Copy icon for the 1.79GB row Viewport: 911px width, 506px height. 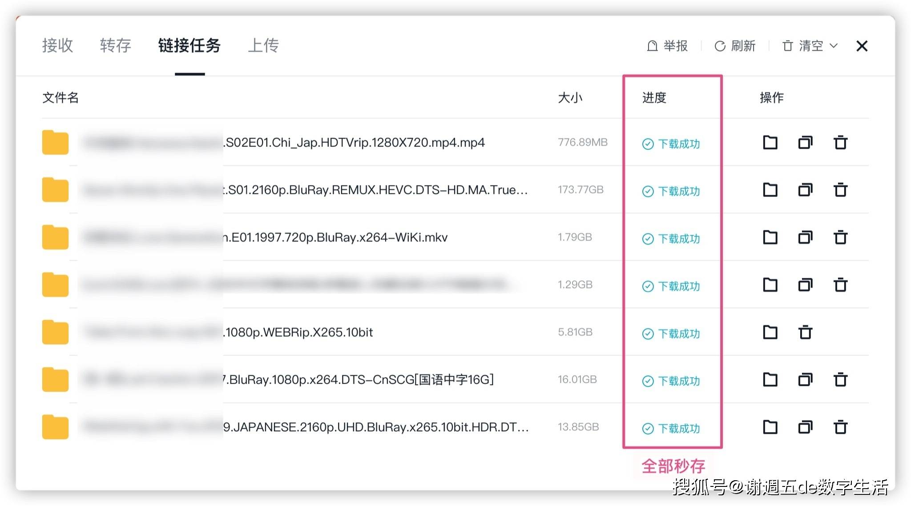(x=805, y=237)
